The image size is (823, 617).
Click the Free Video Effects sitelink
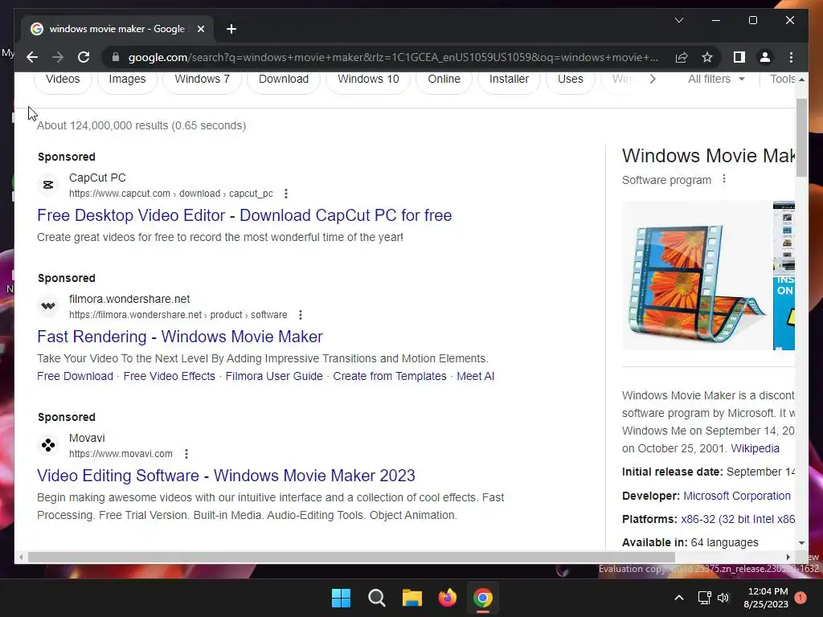pos(169,376)
